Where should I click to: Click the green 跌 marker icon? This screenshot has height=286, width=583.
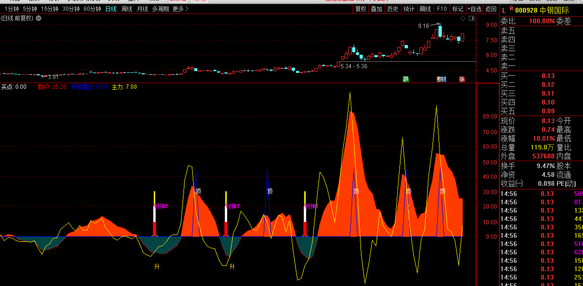(x=406, y=79)
